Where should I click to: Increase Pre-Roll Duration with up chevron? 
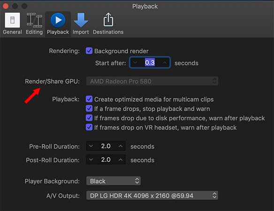tap(121, 146)
